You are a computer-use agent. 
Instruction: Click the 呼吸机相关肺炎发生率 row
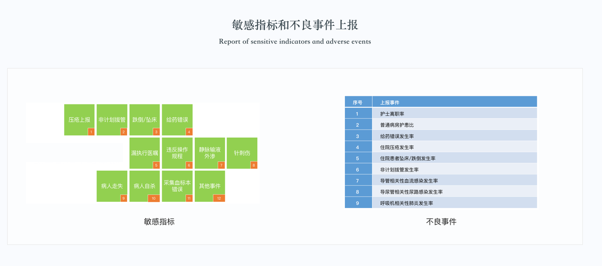[x=440, y=203]
